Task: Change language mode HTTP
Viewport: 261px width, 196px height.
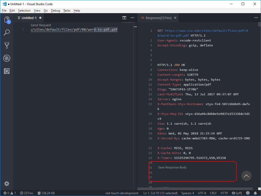Action: click(224, 193)
